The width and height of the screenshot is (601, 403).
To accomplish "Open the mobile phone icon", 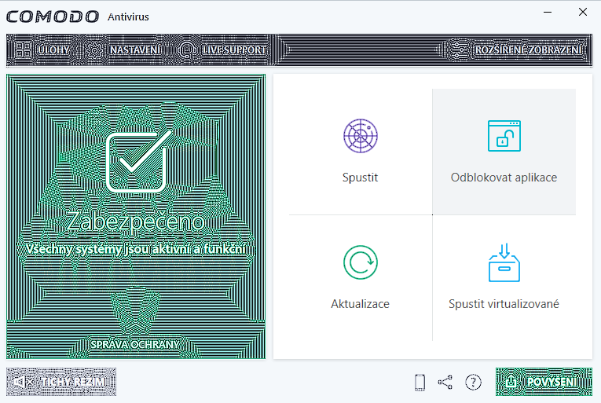I will (x=420, y=383).
